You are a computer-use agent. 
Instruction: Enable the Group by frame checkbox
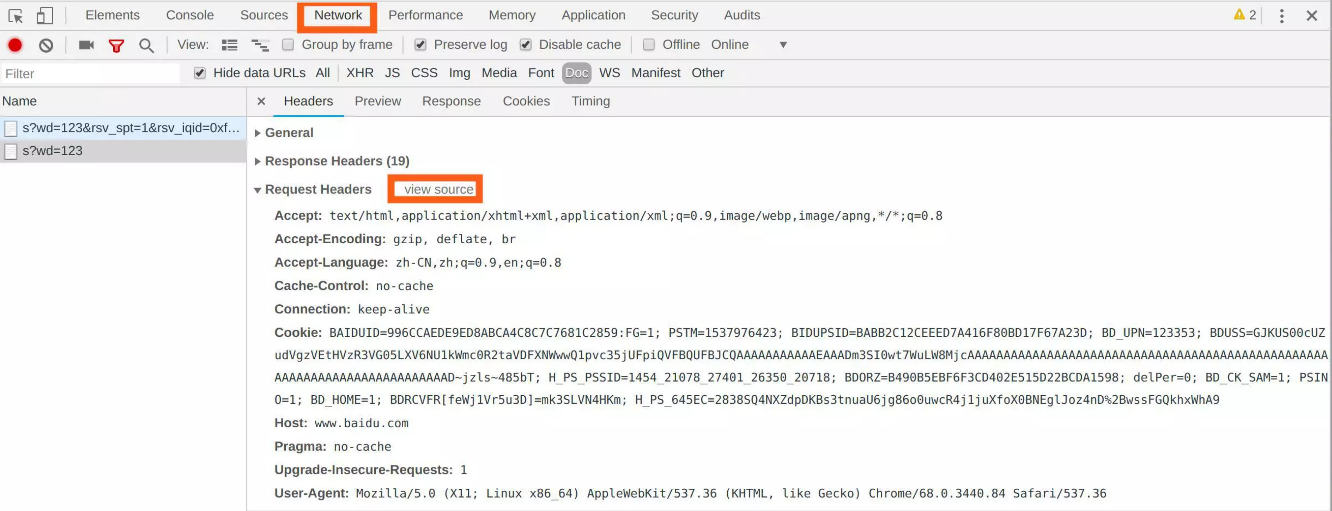(x=288, y=45)
